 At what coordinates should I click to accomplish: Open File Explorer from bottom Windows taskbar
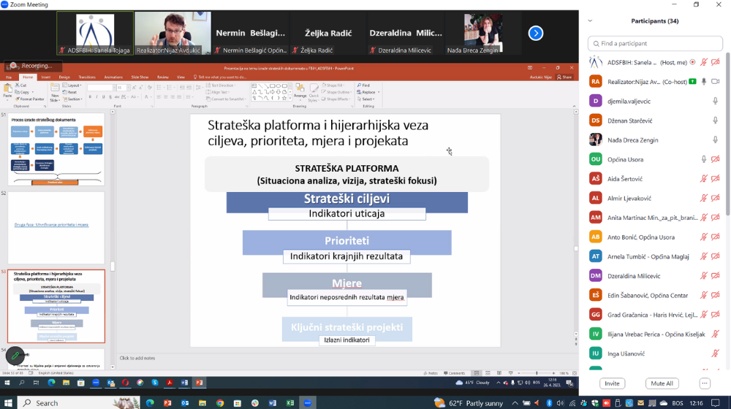coord(202,403)
